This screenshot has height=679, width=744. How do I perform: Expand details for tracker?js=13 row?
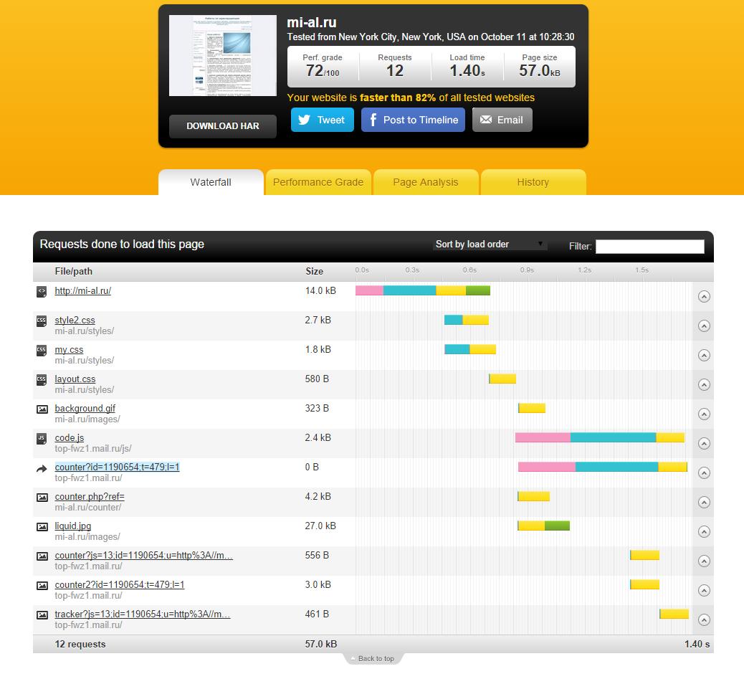point(704,620)
